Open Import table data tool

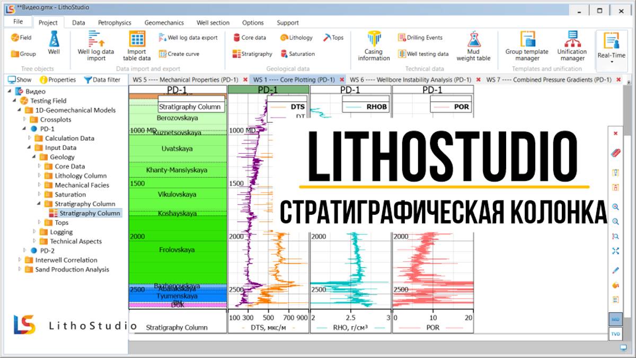(x=137, y=46)
